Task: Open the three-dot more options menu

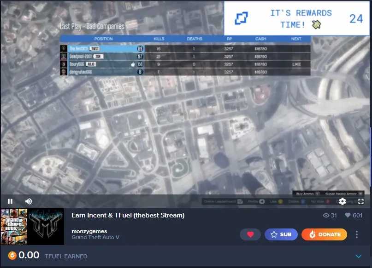Action: tap(357, 234)
